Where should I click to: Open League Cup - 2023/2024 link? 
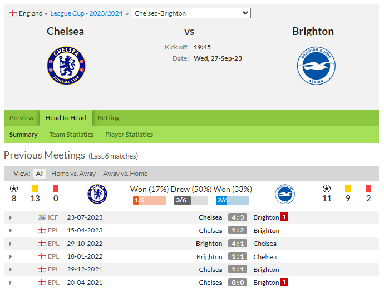pyautogui.click(x=86, y=13)
